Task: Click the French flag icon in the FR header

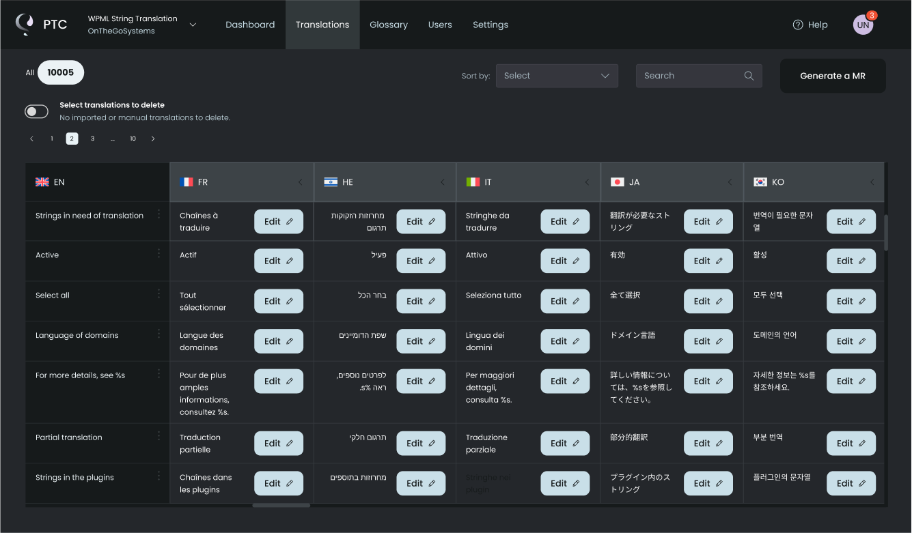Action: point(186,182)
